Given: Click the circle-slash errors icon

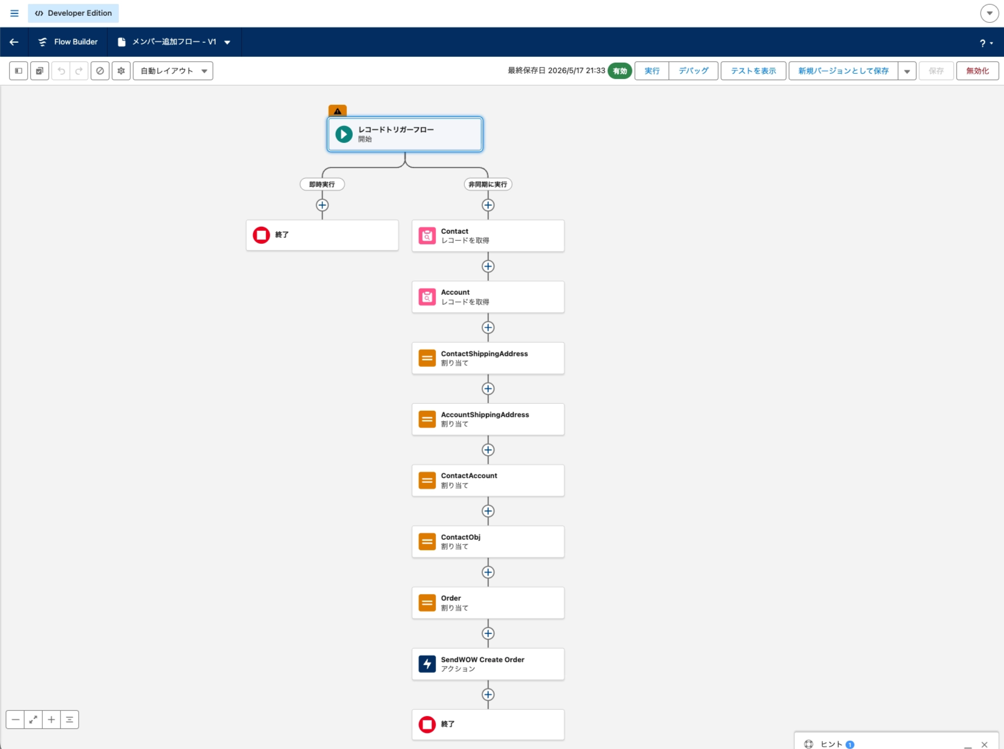Looking at the screenshot, I should click(x=100, y=71).
